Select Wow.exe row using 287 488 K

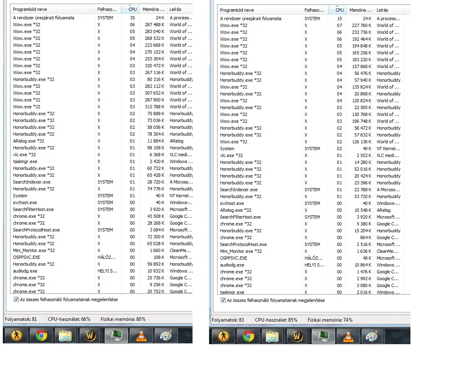(101, 25)
